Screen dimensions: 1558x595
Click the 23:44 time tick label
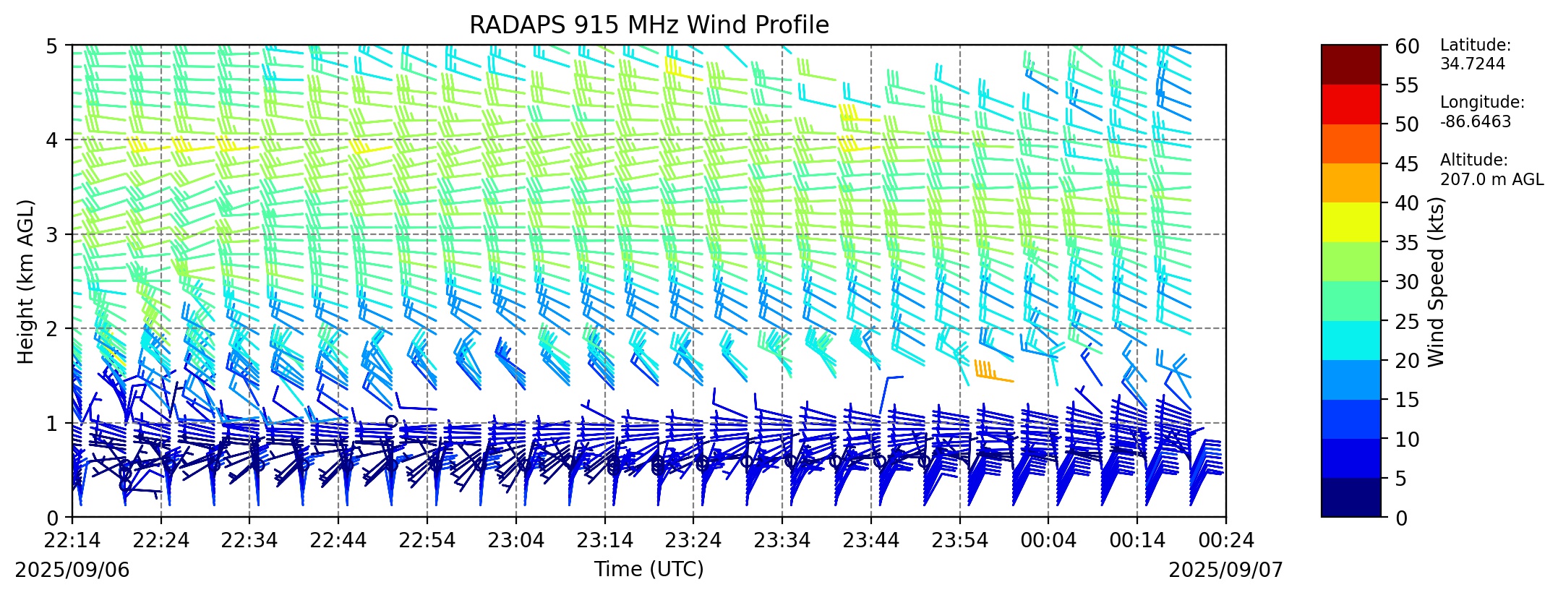pos(871,540)
